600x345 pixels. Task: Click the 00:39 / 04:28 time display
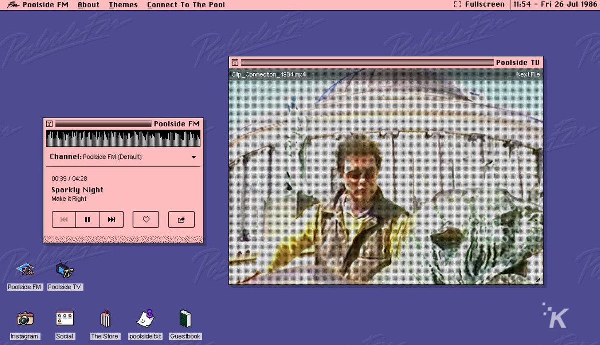click(x=69, y=178)
